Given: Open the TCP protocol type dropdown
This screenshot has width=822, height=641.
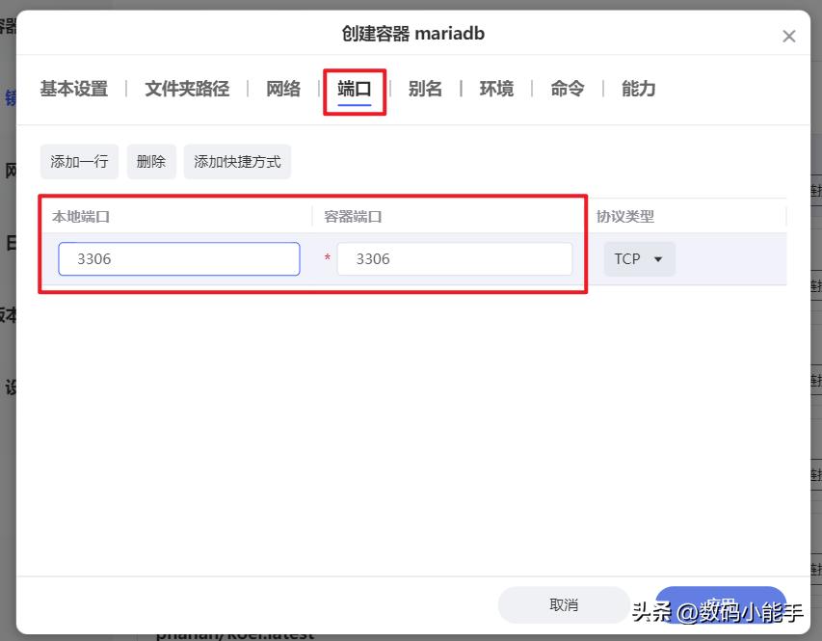Looking at the screenshot, I should coord(639,258).
